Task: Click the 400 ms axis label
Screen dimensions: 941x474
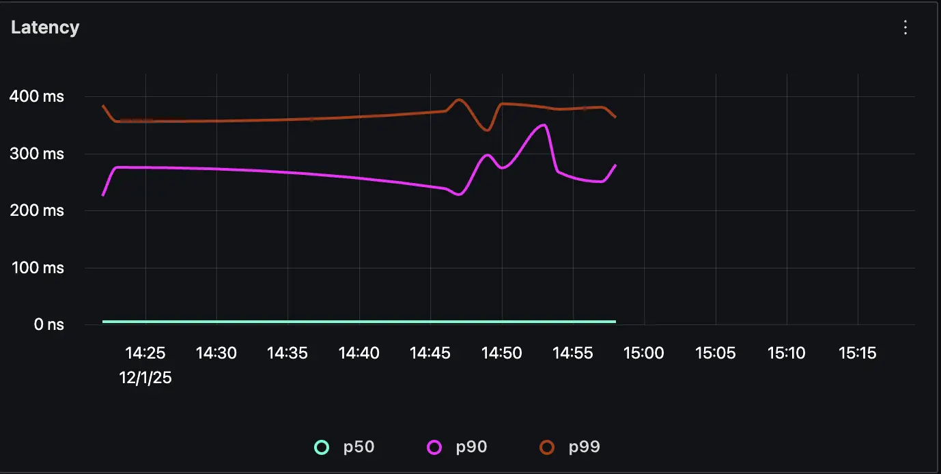Action: [x=37, y=96]
